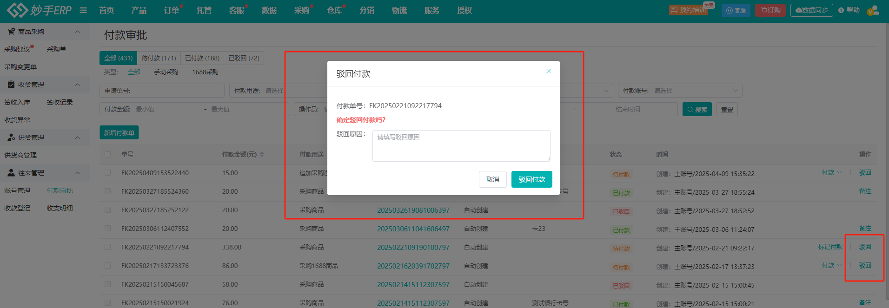Click 标记付款 for the 2025-02-21 row

point(830,247)
